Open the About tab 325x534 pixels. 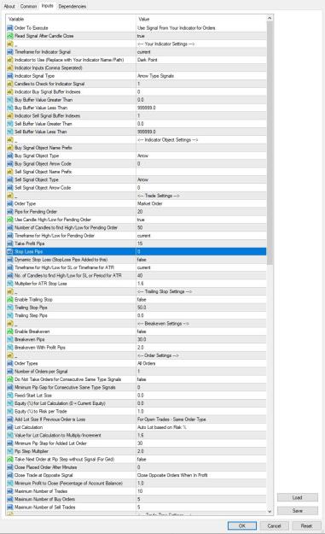click(9, 6)
